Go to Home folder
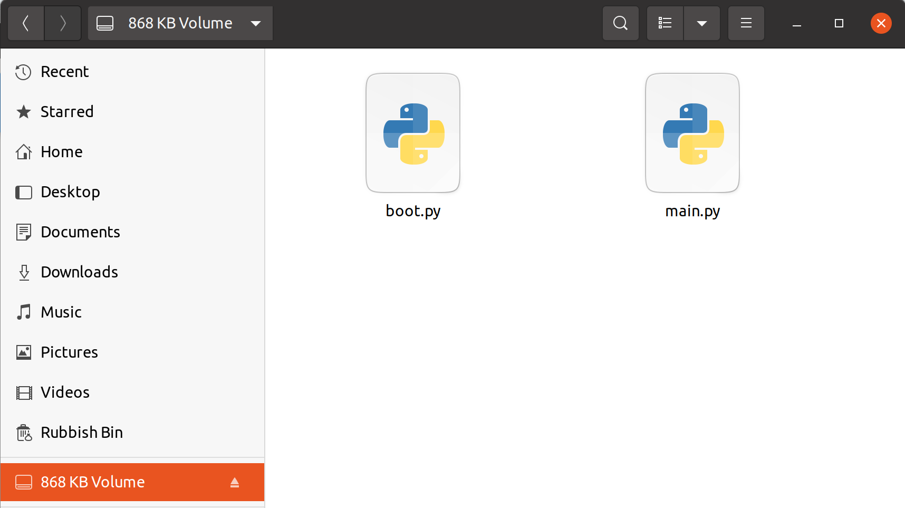 click(61, 152)
